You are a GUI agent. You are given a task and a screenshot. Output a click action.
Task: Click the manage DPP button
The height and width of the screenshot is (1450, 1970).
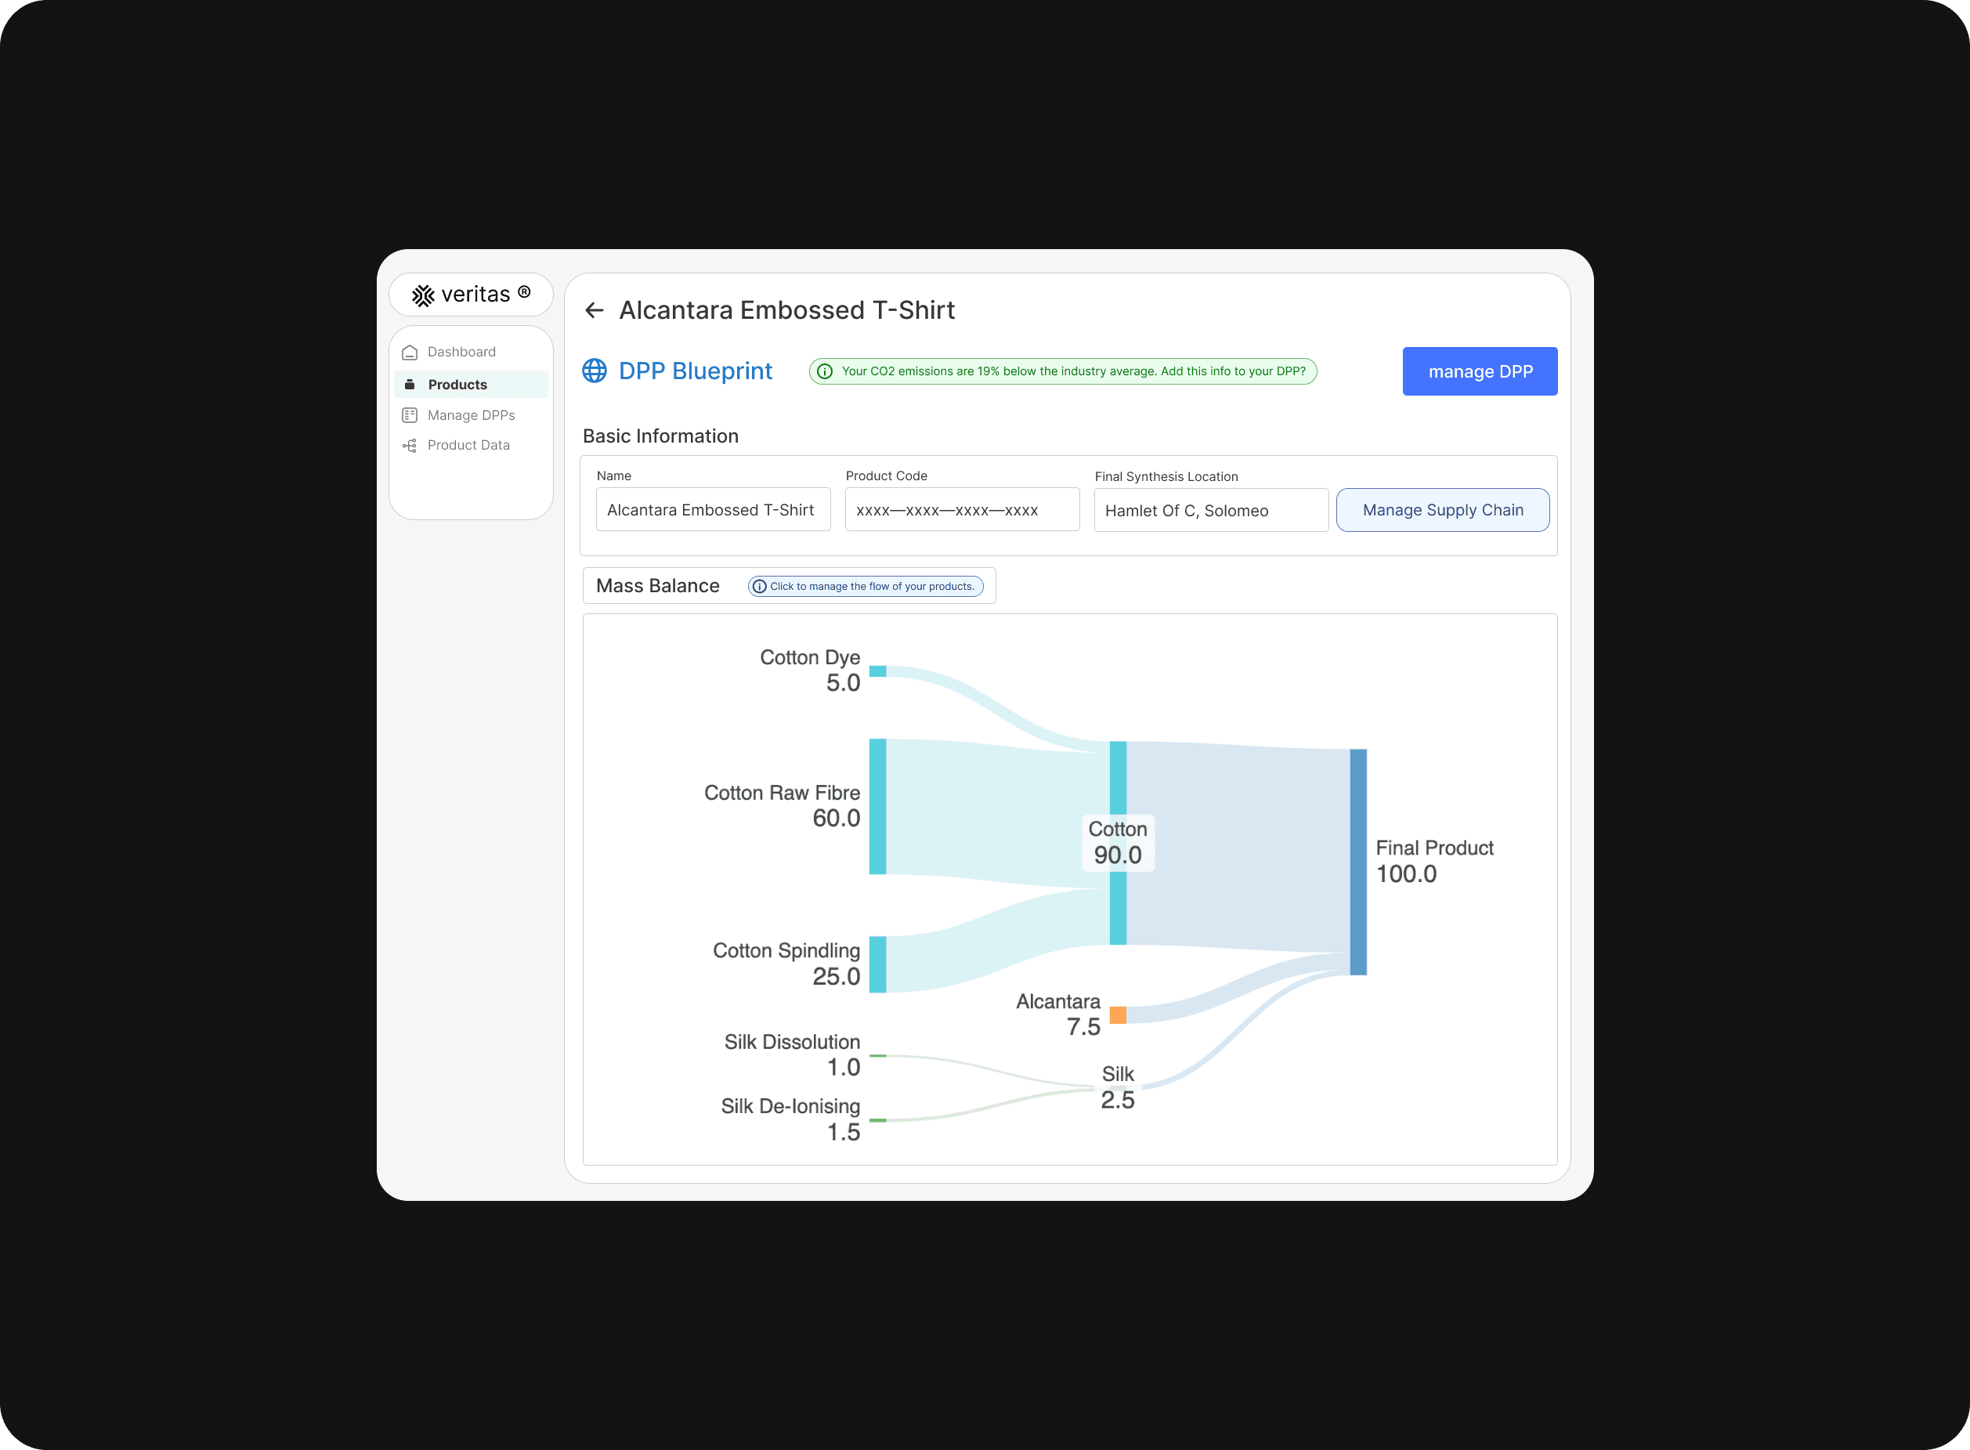click(x=1480, y=371)
